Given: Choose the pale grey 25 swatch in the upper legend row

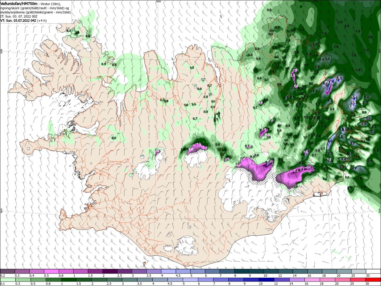Looking at the screenshot, I should click(x=359, y=271).
